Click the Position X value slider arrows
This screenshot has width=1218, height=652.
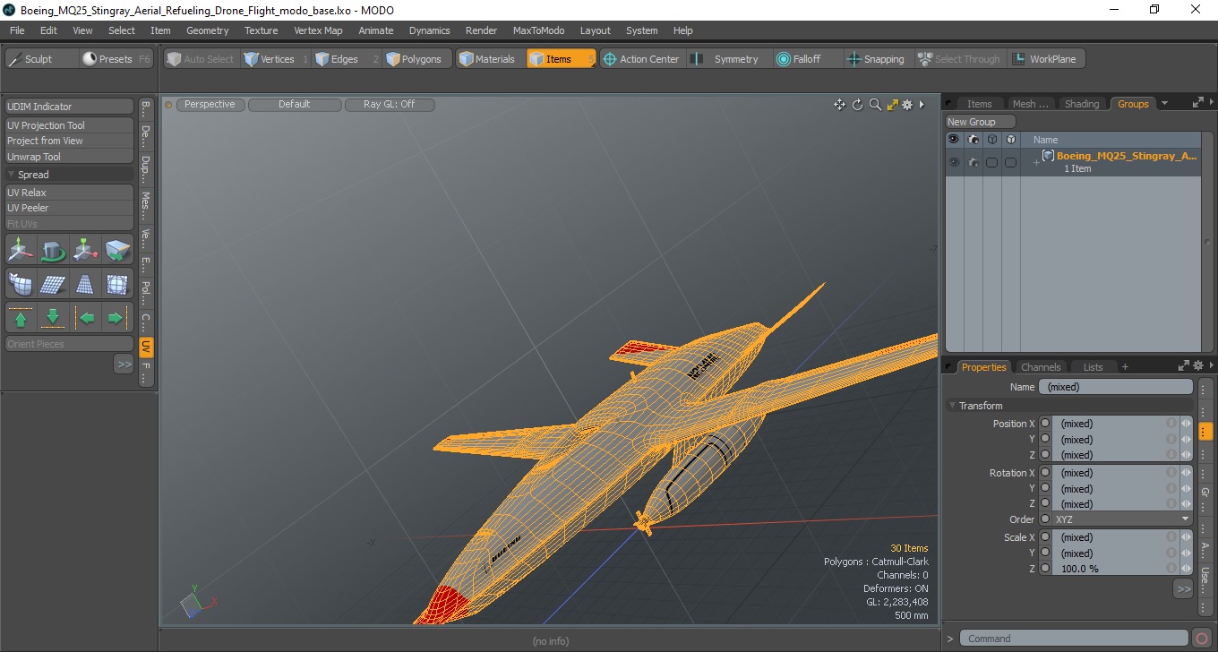coord(1186,424)
